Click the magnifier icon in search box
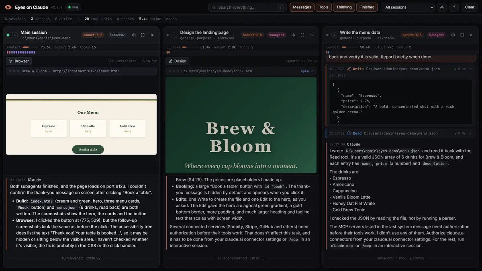 point(213,7)
